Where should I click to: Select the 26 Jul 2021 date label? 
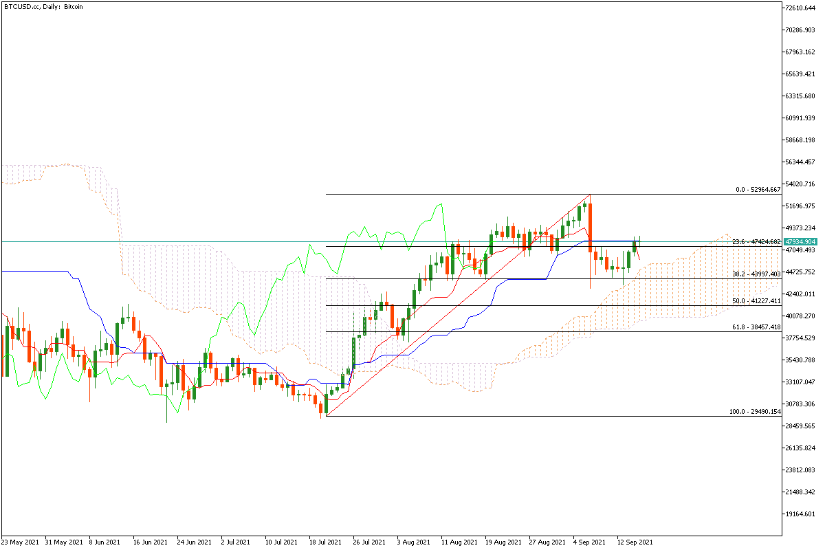click(x=370, y=542)
